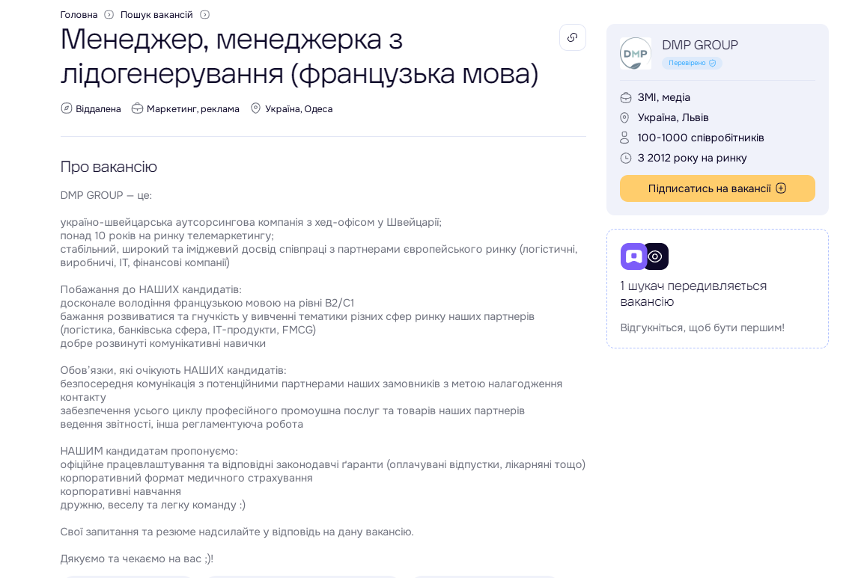Image resolution: width=864 pixels, height=578 pixels.
Task: Click the clock icon beside З 2012 року
Action: (626, 158)
